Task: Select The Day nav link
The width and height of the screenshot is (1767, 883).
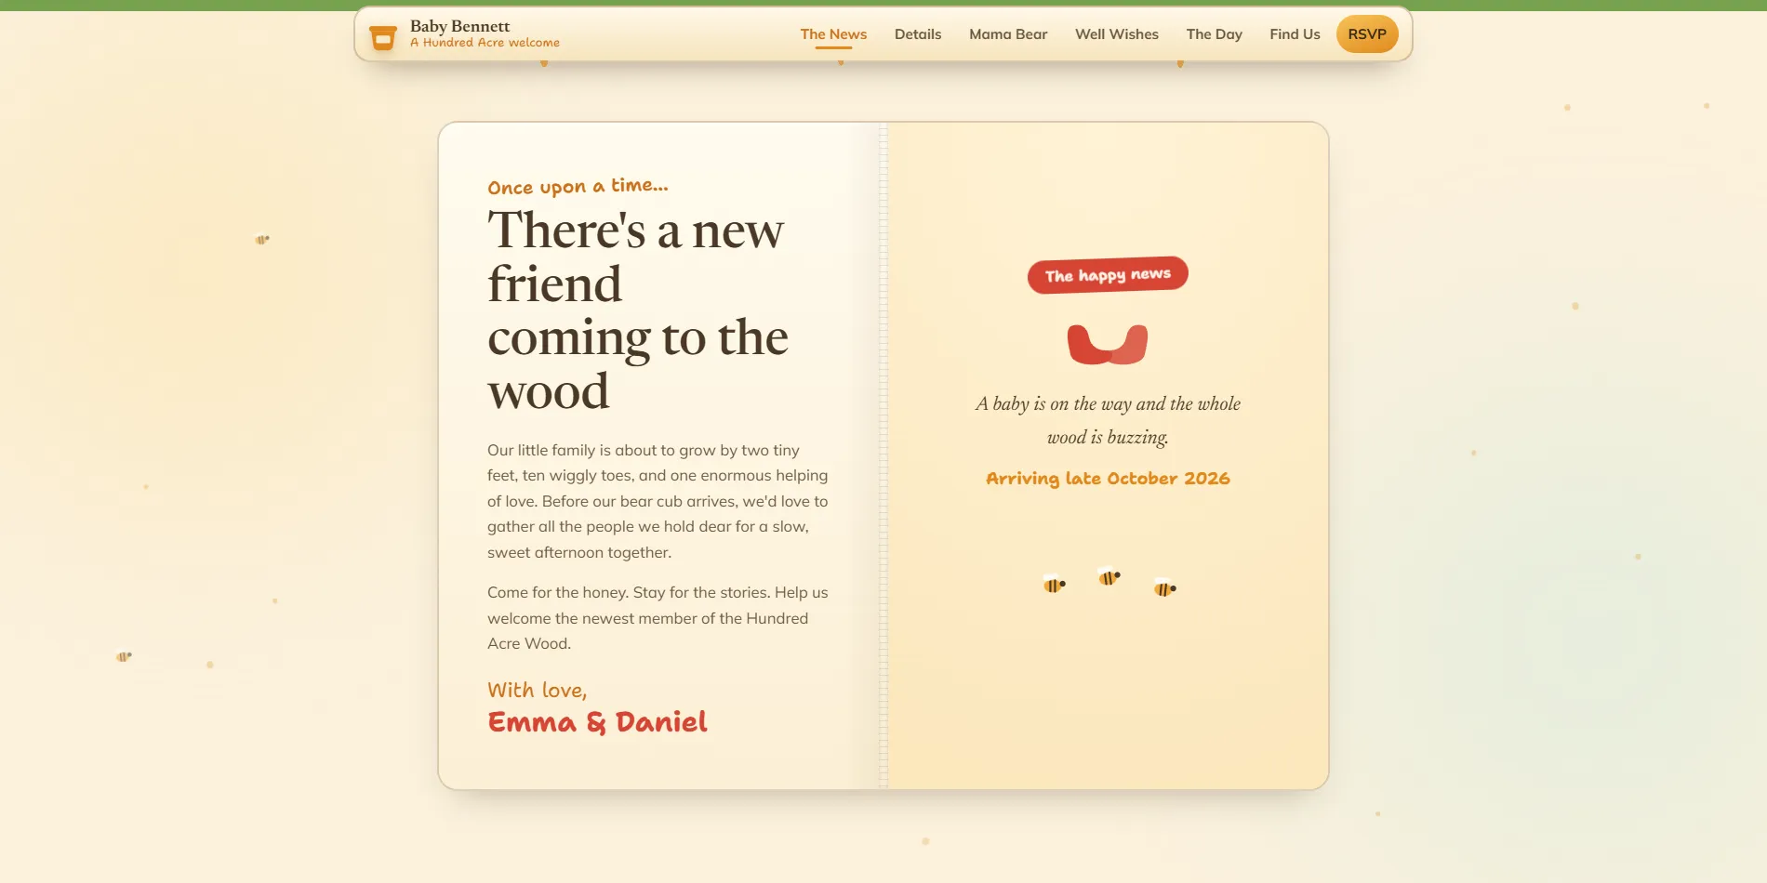Action: pyautogui.click(x=1214, y=34)
